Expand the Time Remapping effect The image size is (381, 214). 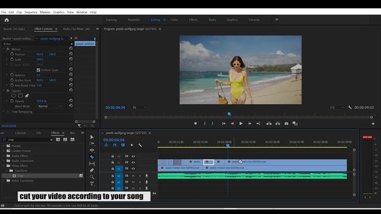pos(4,112)
